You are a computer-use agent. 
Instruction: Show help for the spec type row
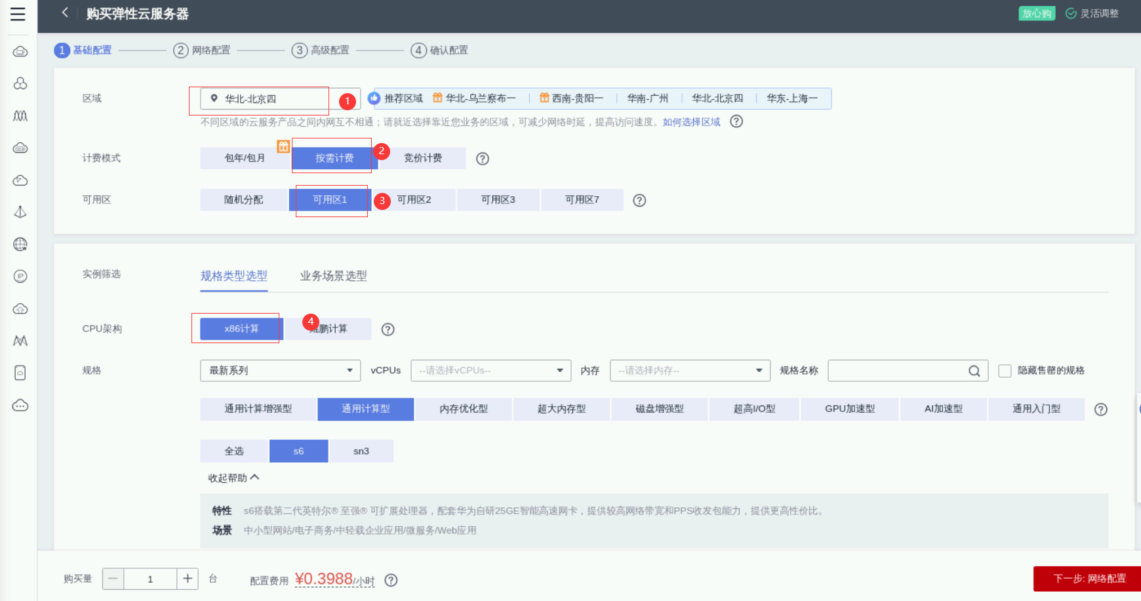pyautogui.click(x=1101, y=409)
